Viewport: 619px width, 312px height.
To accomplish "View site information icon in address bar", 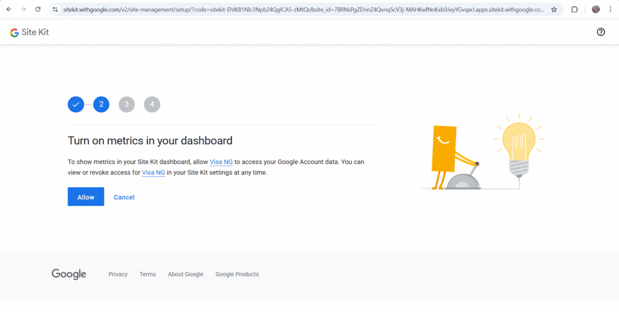I will (55, 10).
